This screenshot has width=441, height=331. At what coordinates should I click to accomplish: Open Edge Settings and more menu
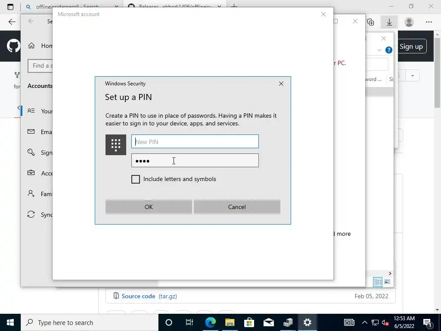(x=429, y=22)
